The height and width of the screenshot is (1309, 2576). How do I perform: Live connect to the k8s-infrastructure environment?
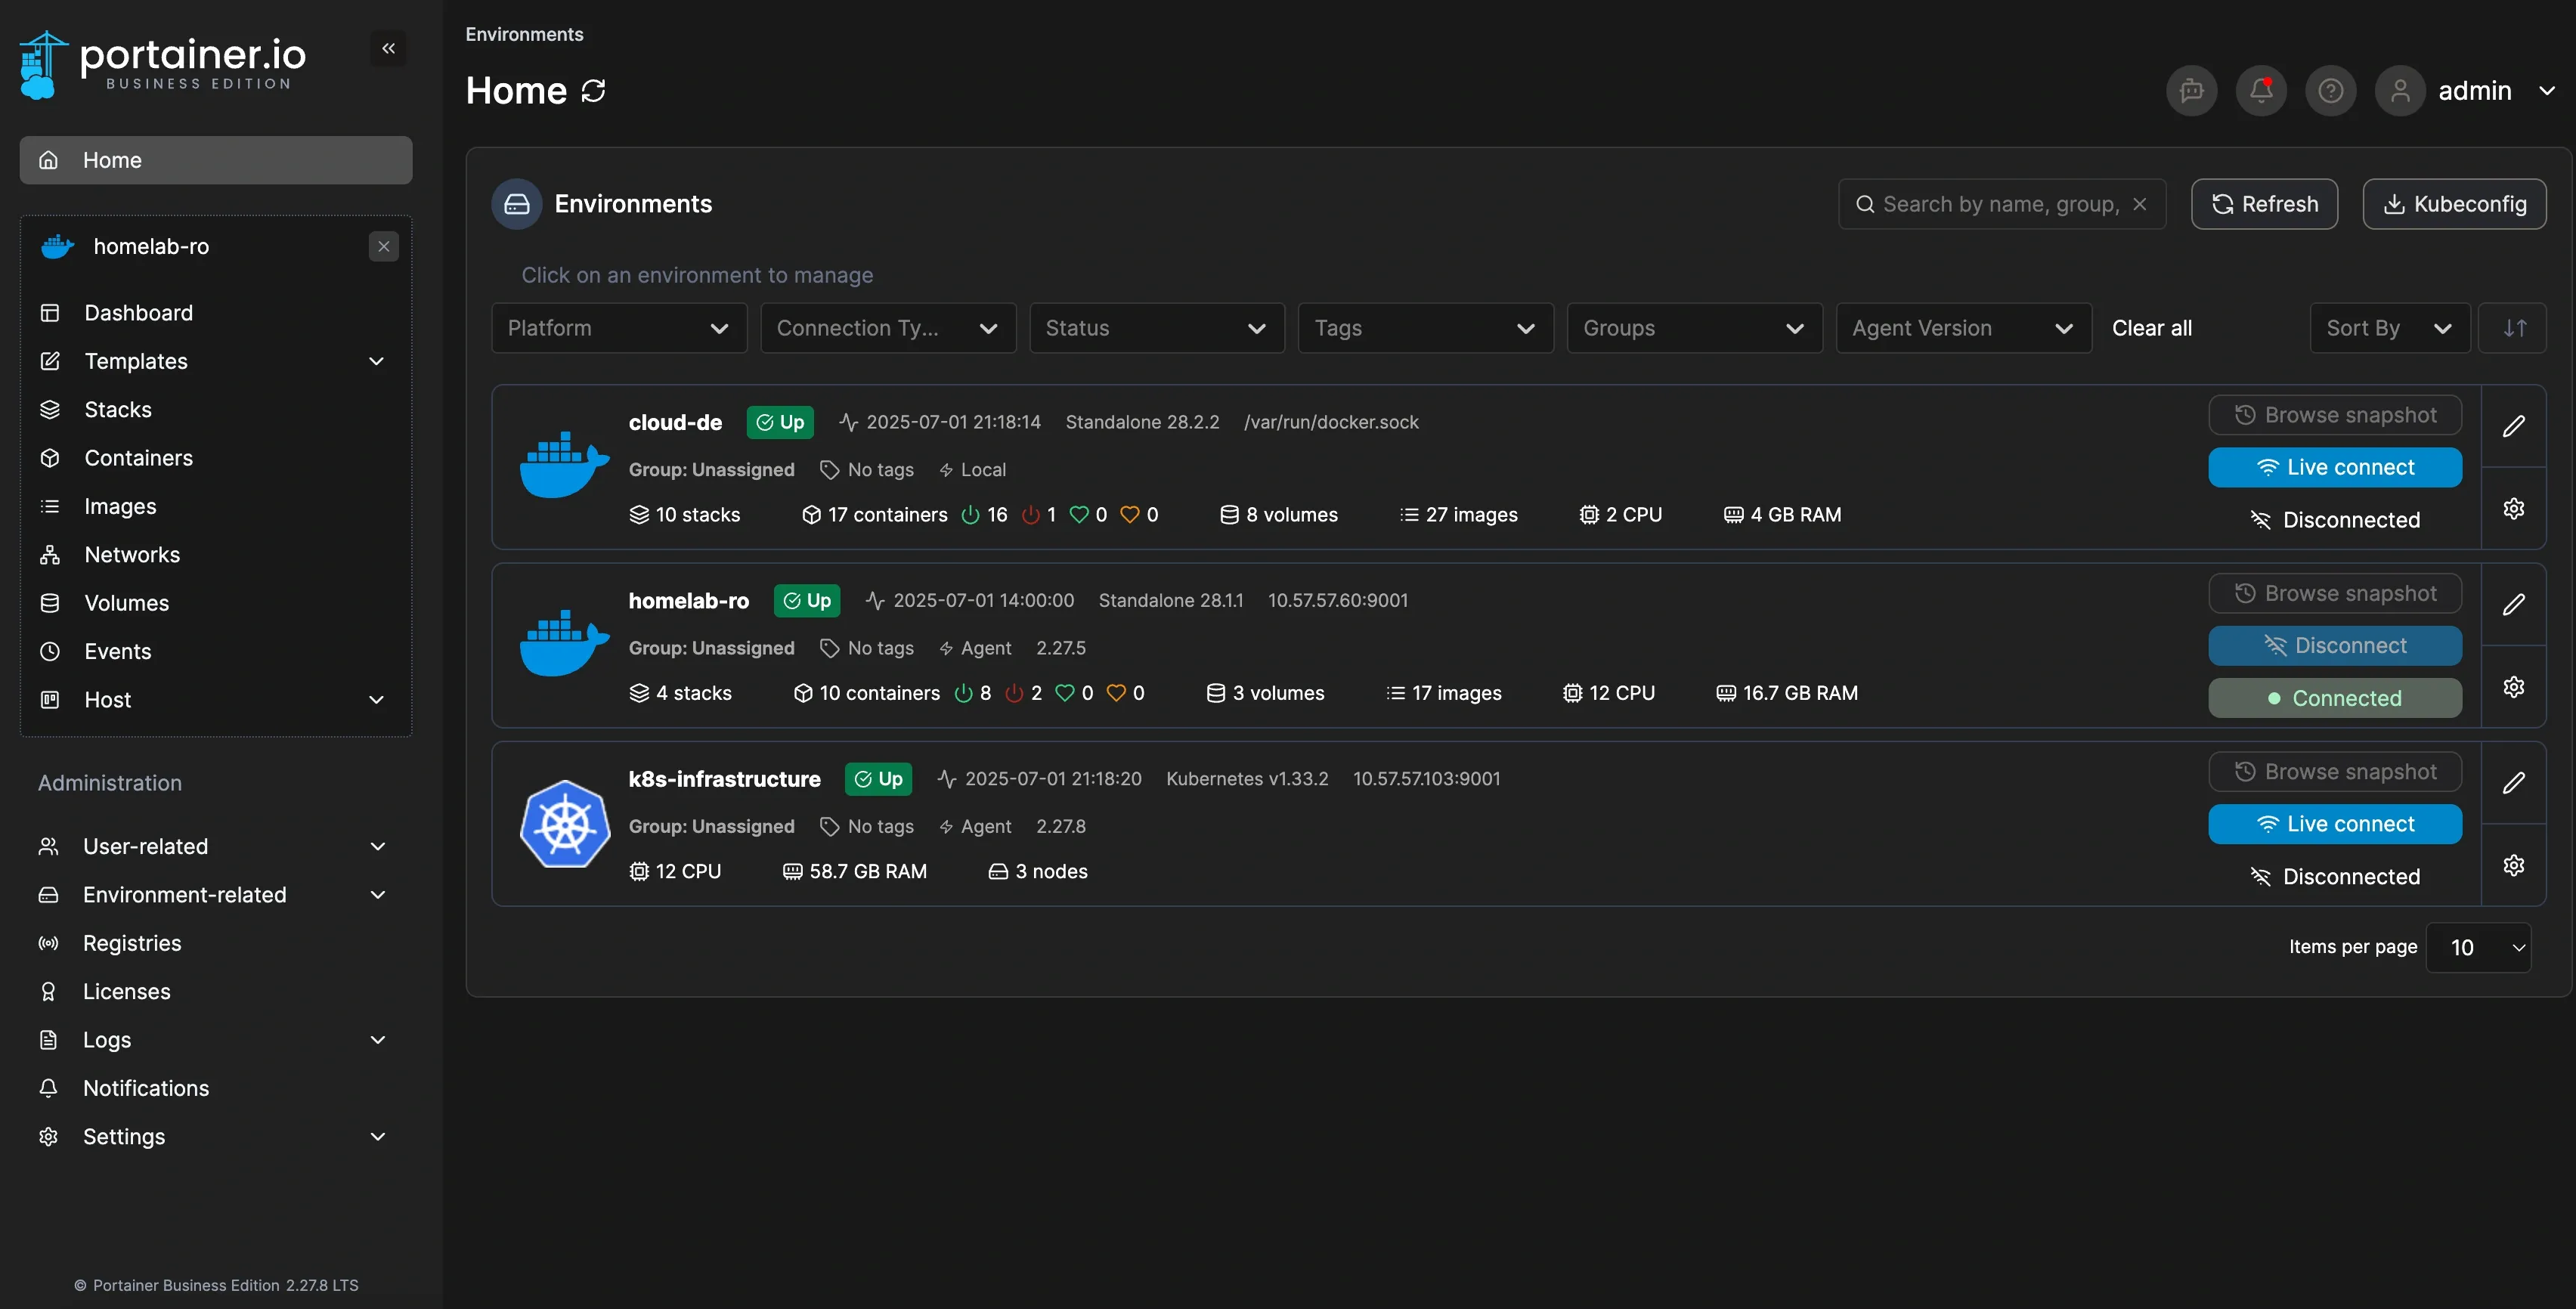tap(2335, 823)
